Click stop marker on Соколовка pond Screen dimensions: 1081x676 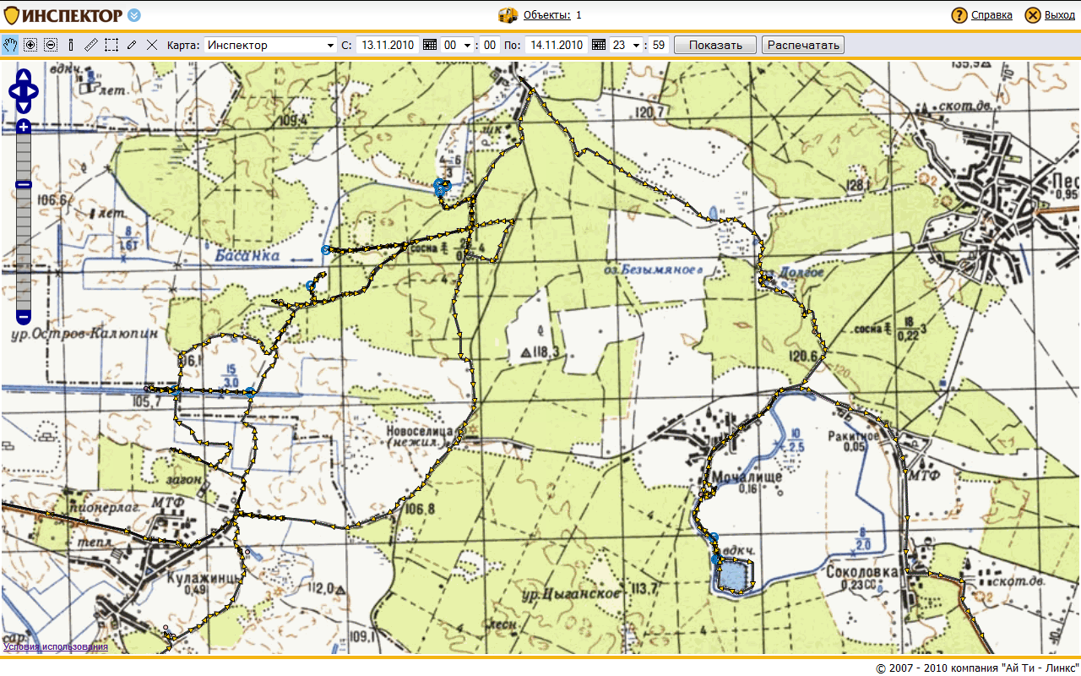[x=714, y=559]
